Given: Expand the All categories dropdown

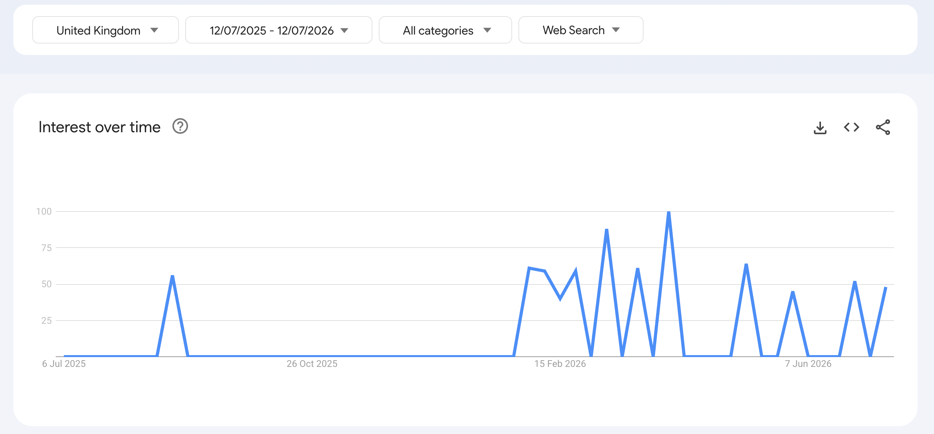Looking at the screenshot, I should pyautogui.click(x=445, y=30).
